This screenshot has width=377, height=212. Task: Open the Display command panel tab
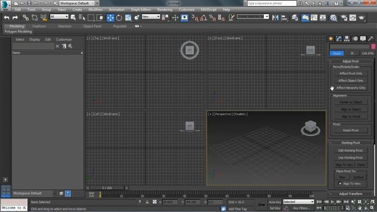click(363, 39)
